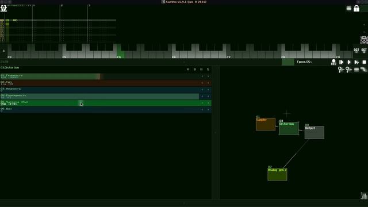
Task: Select the Sampler module
Action: [x=266, y=124]
